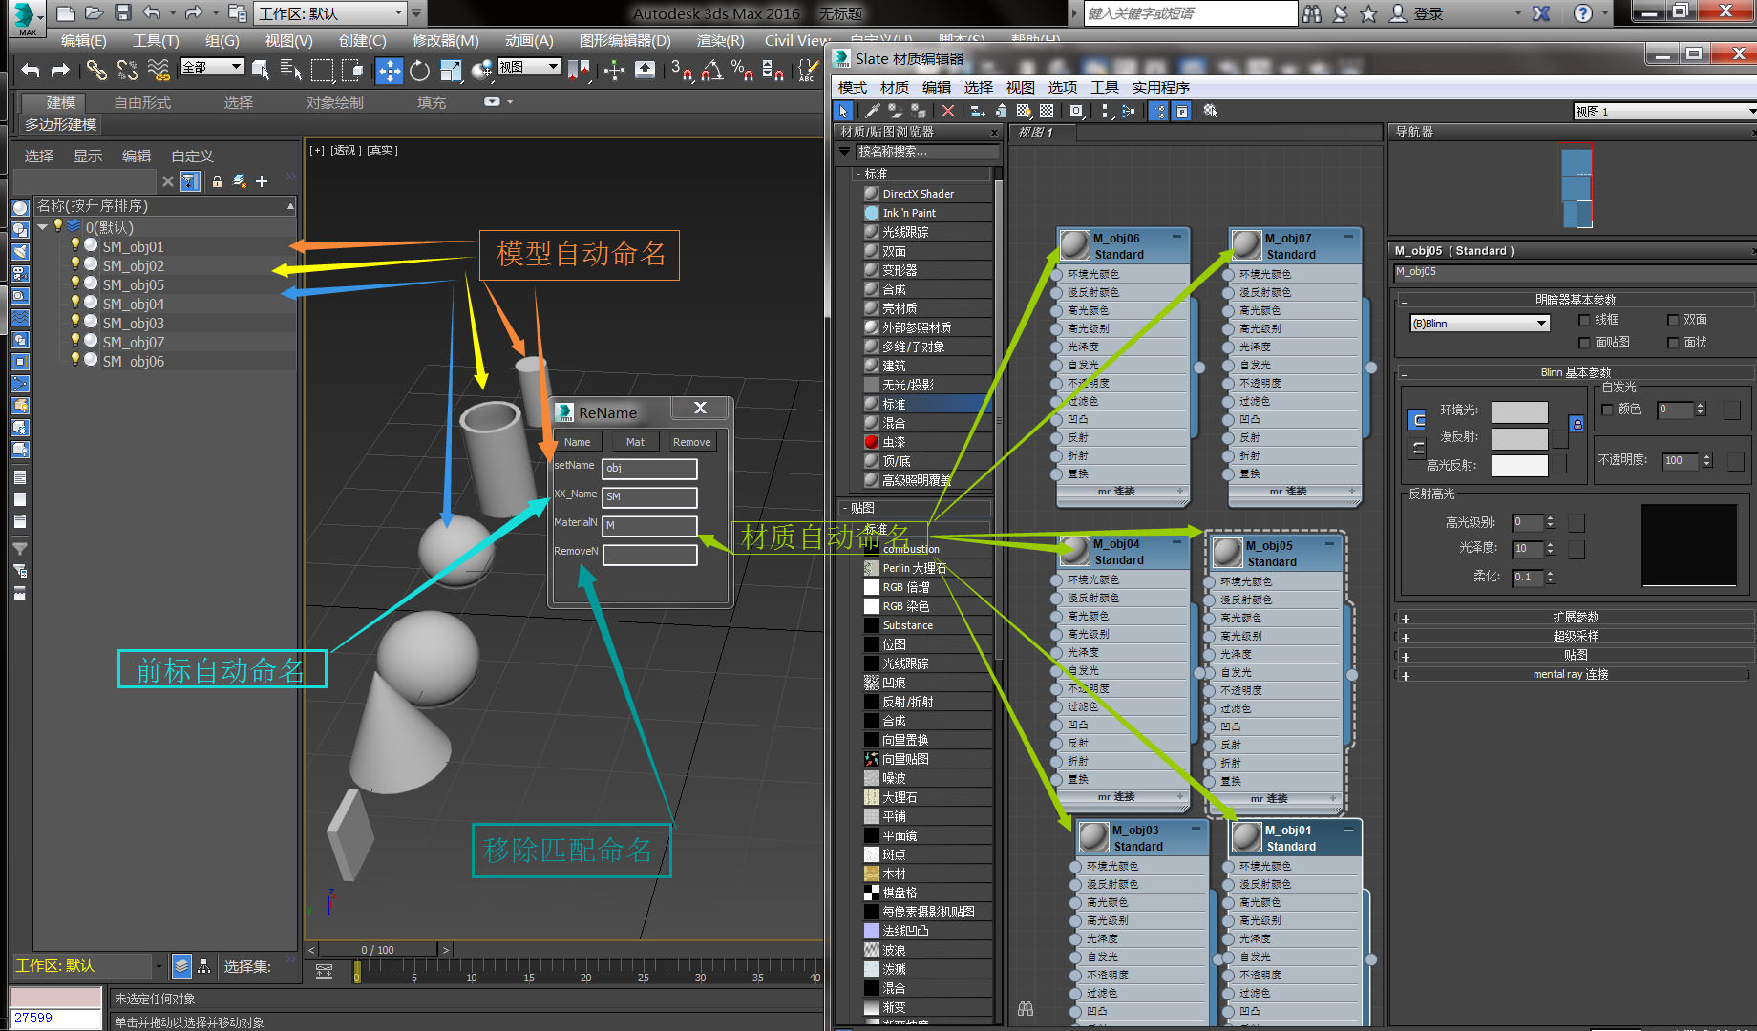Check the self-illumination 颜色 checkbox

[1607, 409]
